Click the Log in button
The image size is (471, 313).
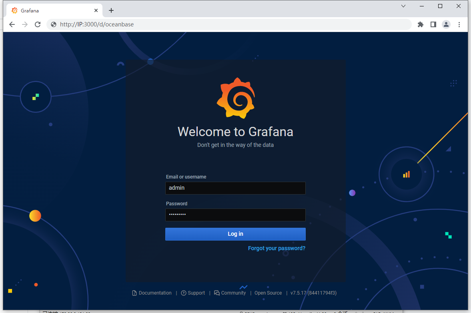tap(235, 234)
